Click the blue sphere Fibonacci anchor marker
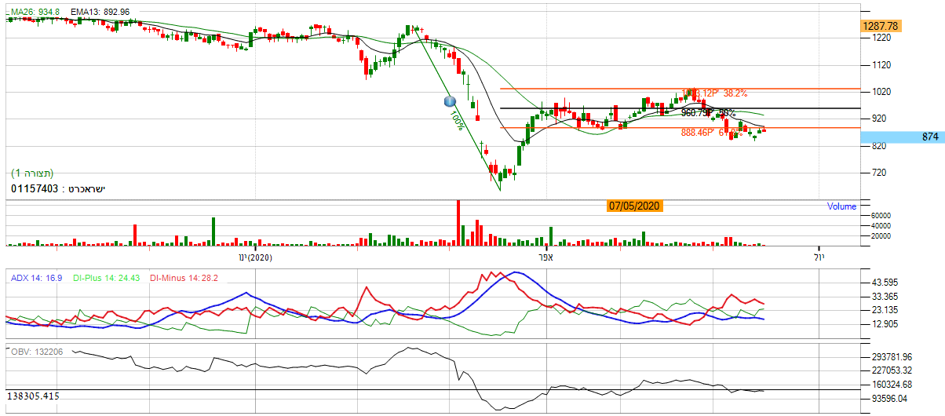 pos(450,101)
